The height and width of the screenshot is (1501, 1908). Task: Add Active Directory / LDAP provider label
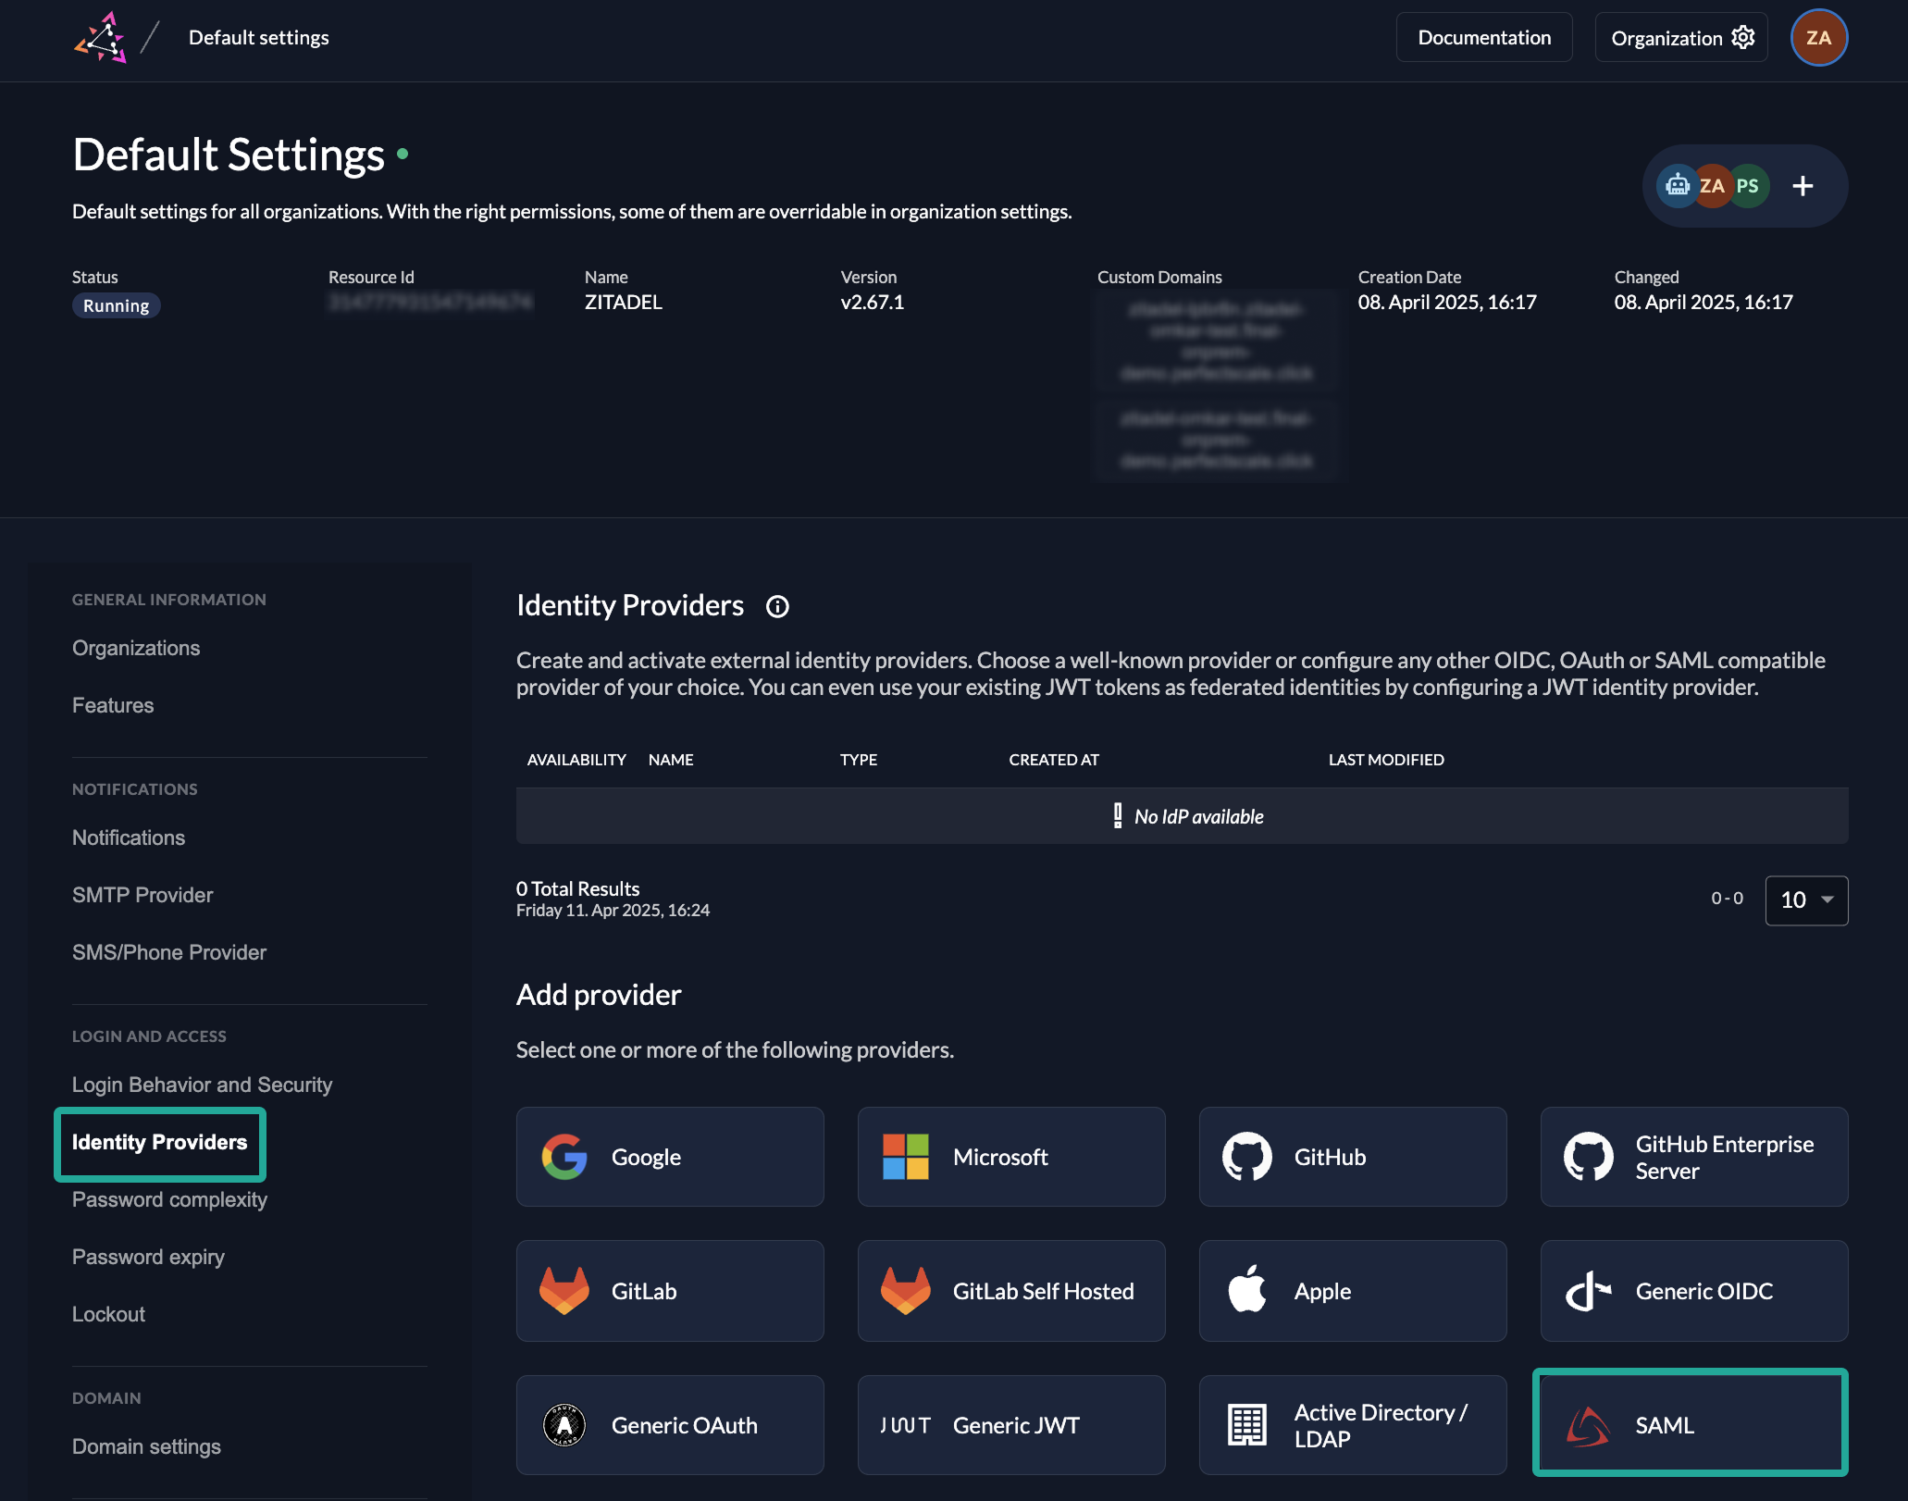[x=1381, y=1425]
